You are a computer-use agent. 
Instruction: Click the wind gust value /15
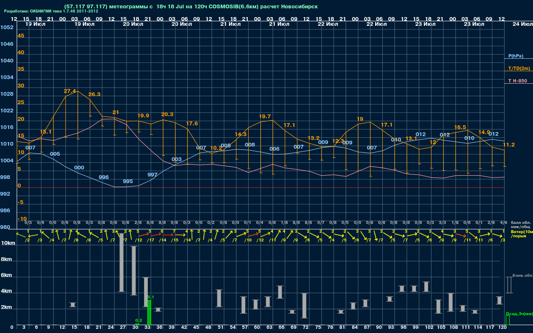click(175, 240)
